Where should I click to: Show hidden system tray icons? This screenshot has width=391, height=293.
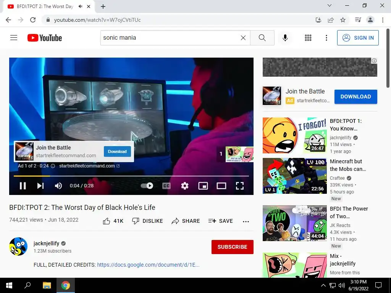click(323, 285)
